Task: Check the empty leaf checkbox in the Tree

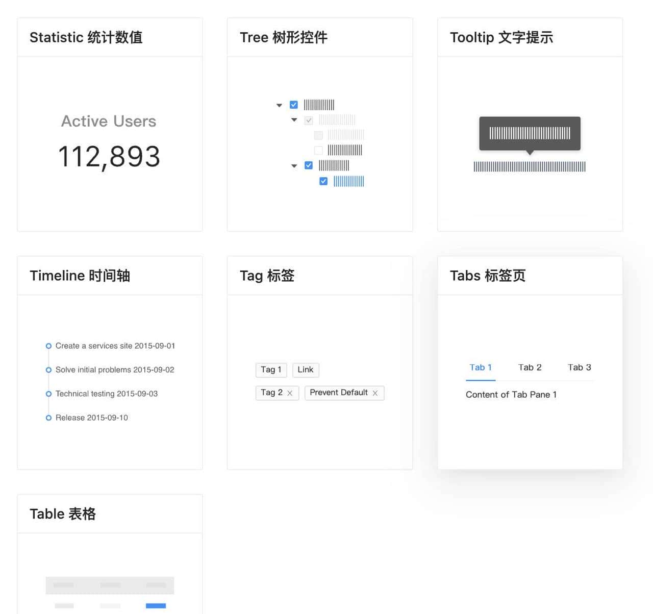Action: coord(318,150)
